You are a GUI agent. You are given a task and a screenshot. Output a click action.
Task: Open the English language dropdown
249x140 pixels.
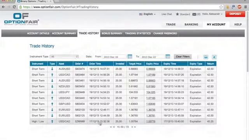click(147, 14)
